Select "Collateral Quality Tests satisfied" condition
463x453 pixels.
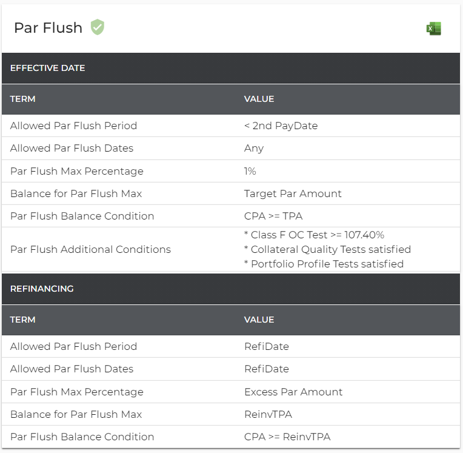(327, 249)
